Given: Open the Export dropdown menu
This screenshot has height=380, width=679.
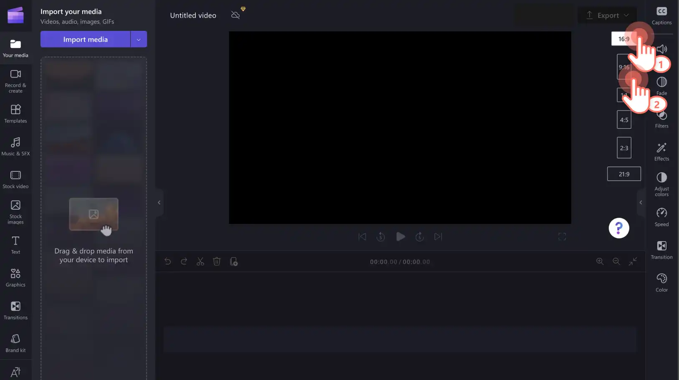Looking at the screenshot, I should (607, 15).
